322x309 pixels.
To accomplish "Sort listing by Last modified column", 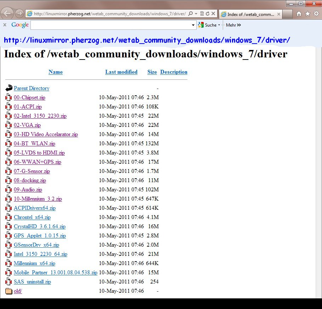I will 122,72.
